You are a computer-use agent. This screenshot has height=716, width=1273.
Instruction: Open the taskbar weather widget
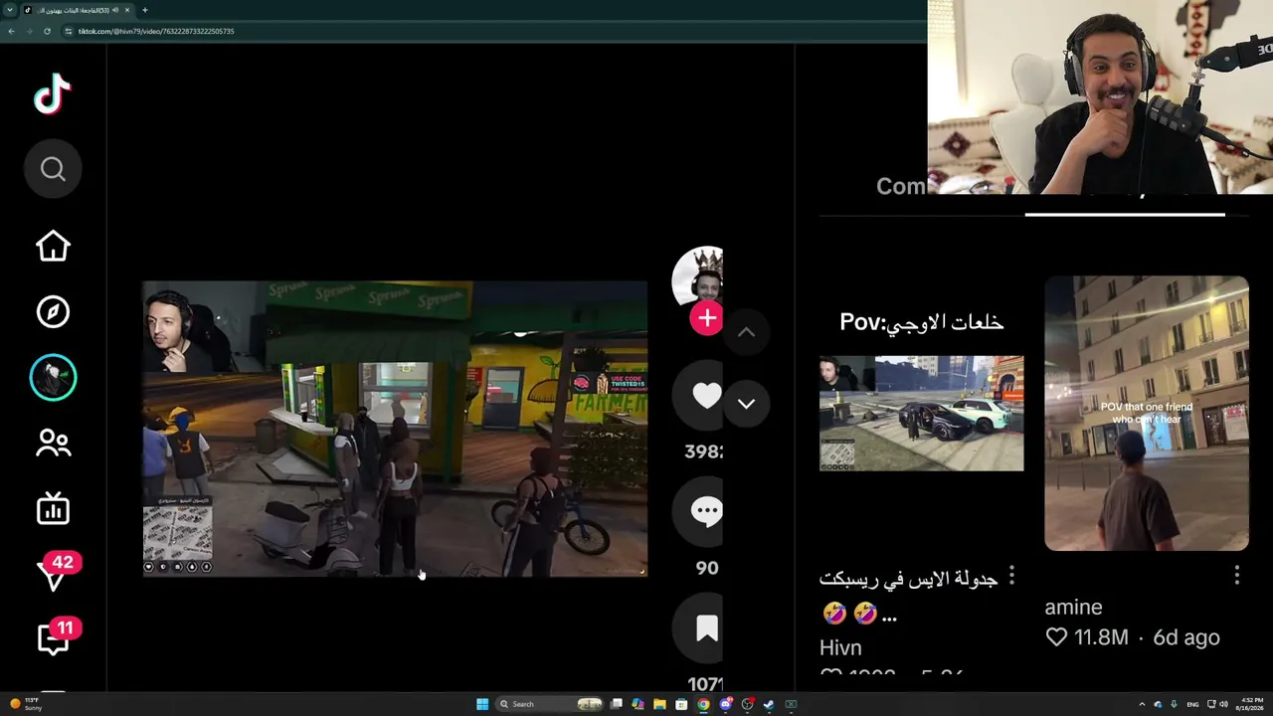click(26, 704)
